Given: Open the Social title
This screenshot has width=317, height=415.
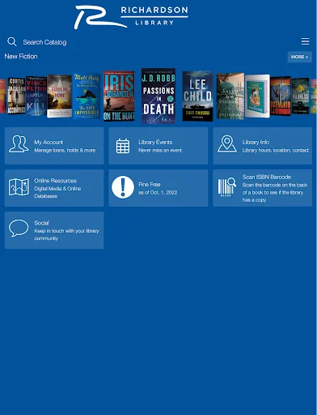Looking at the screenshot, I should click(x=41, y=223).
